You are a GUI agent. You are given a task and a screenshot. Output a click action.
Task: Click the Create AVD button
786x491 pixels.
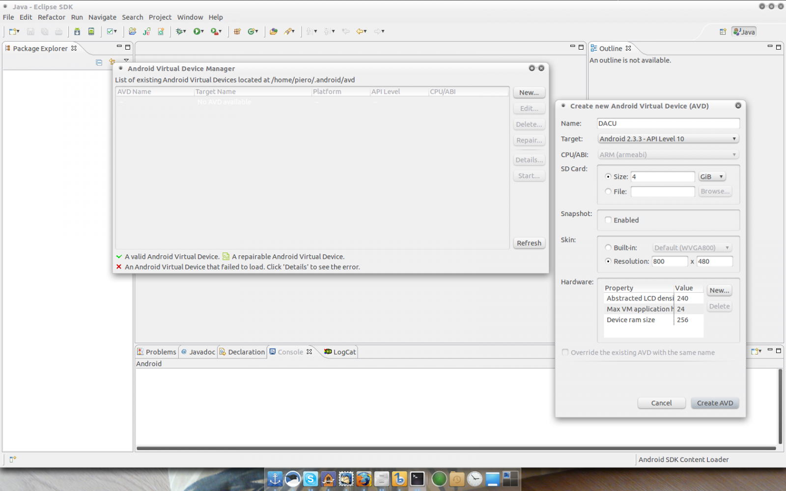(x=715, y=403)
